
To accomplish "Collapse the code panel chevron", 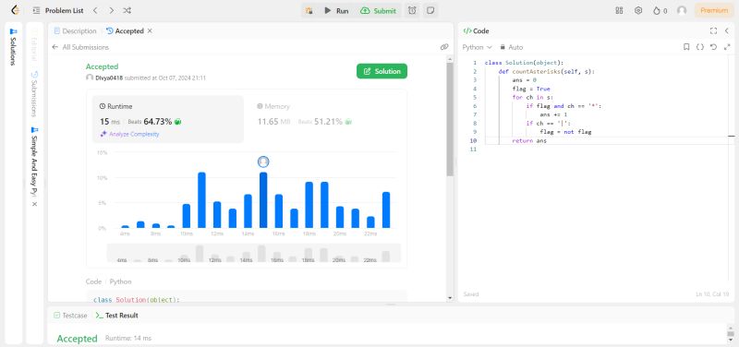I will click(726, 31).
